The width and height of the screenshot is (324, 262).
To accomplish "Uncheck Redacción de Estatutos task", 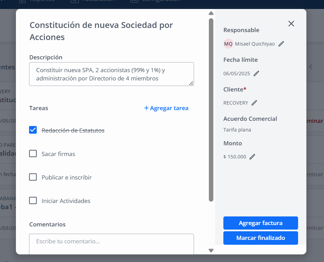I will 33,130.
